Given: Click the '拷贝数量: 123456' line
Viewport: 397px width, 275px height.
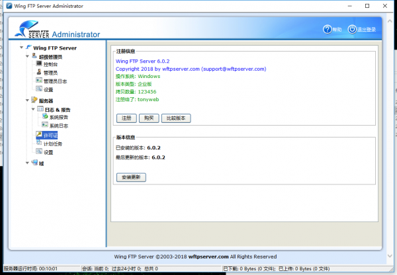Looking at the screenshot, I should pyautogui.click(x=136, y=92).
